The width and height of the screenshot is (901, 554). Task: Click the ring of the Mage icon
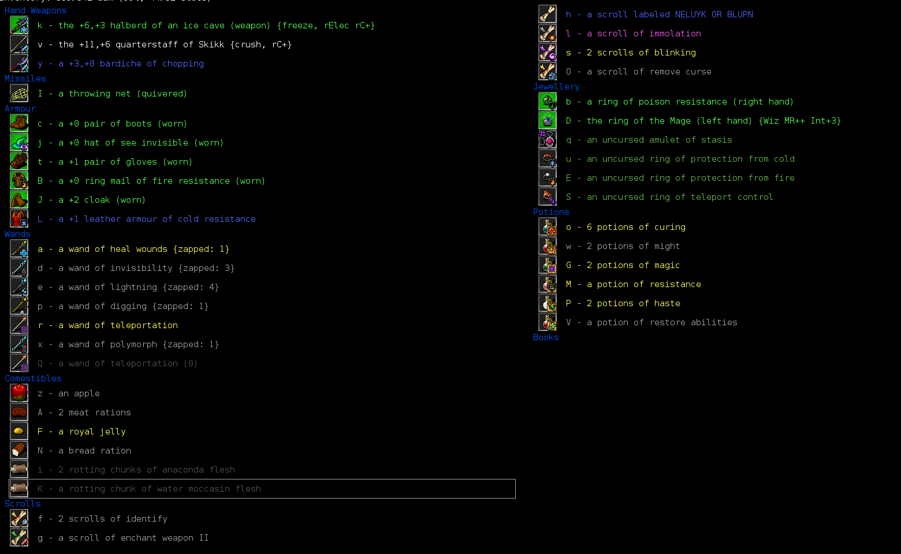click(548, 121)
